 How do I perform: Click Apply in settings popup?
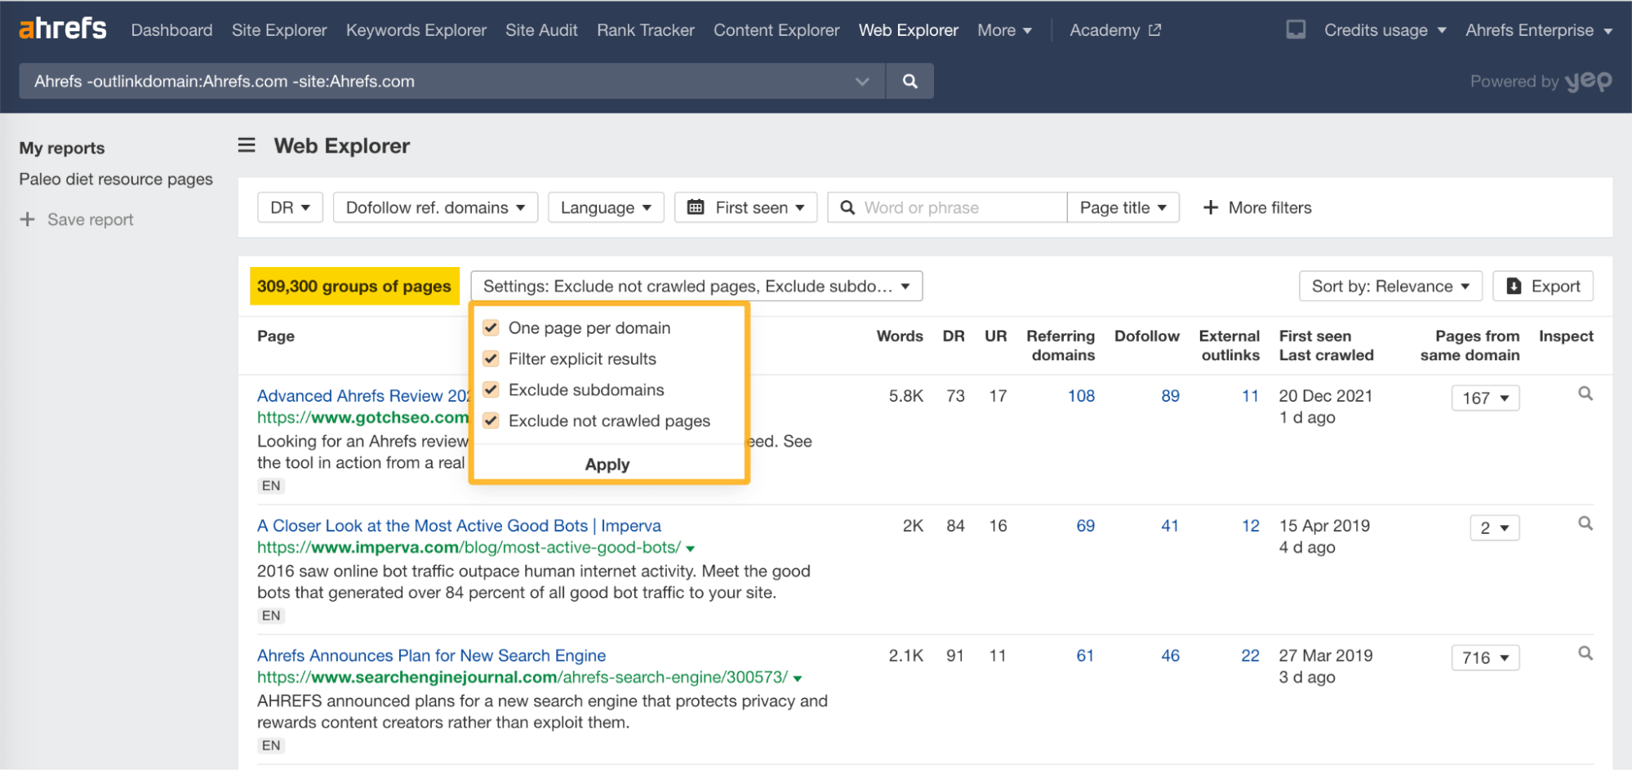[x=607, y=464]
